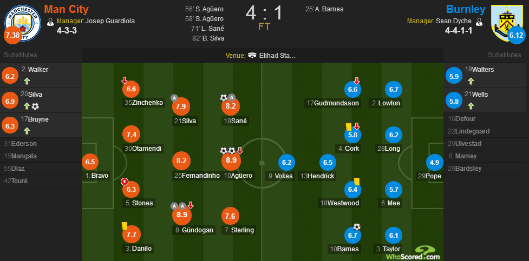Click Burnley's 6.12 team rating badge
Image resolution: width=529 pixels, height=261 pixels.
517,36
